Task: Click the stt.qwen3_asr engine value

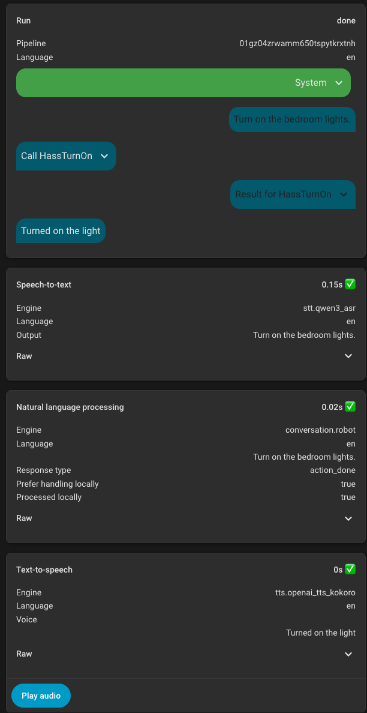Action: click(329, 308)
